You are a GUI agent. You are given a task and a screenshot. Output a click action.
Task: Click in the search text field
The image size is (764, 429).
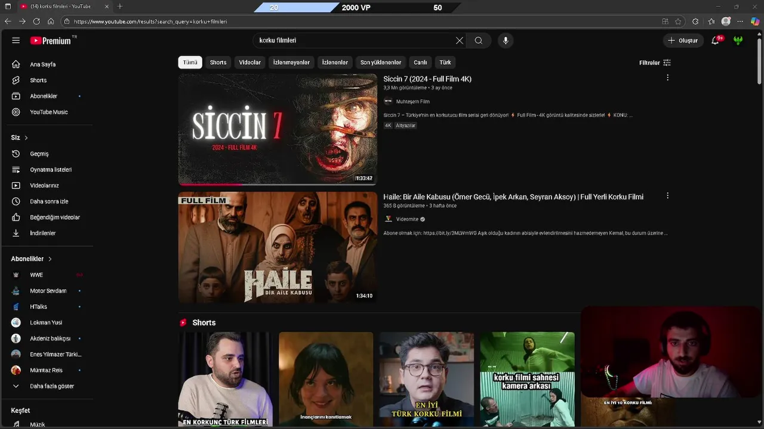[x=355, y=41]
